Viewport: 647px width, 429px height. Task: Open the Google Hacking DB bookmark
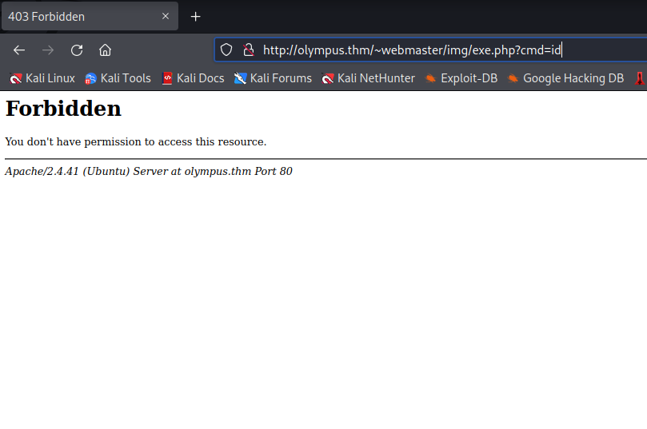tap(565, 78)
